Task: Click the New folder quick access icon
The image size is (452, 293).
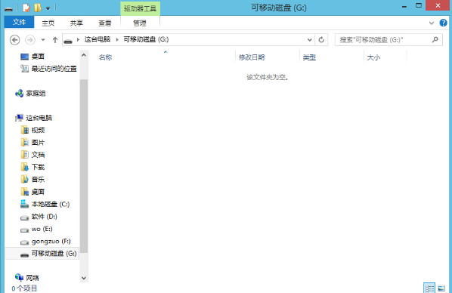Action: click(38, 8)
